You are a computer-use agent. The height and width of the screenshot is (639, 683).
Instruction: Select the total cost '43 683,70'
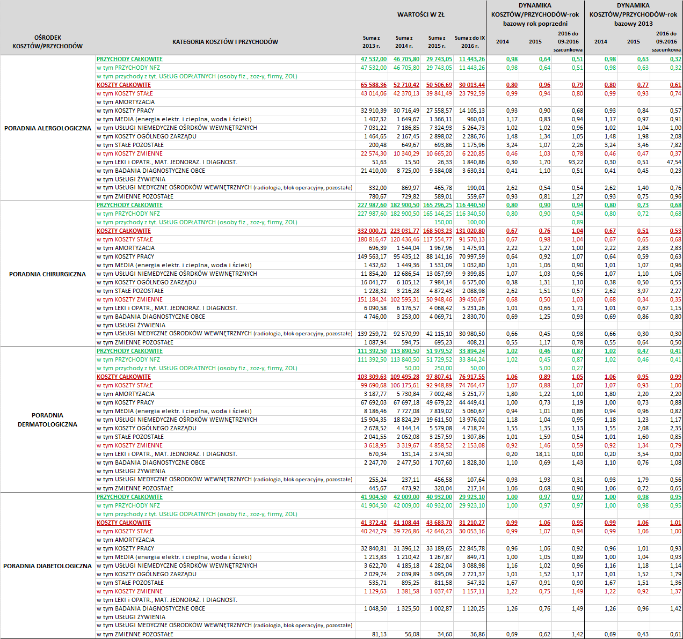439,523
